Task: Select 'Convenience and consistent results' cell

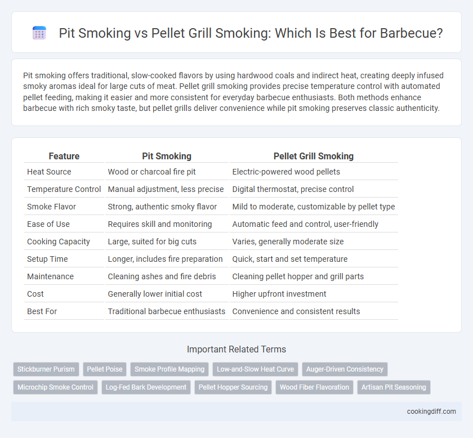Action: tap(314, 311)
